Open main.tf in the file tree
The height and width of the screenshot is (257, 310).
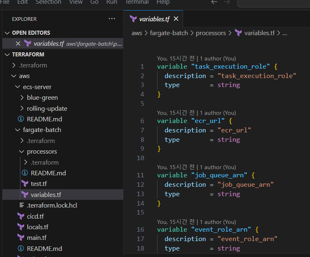[x=37, y=237]
